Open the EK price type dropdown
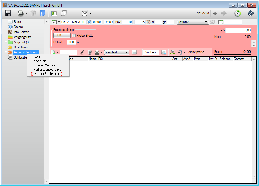 pos(62,36)
